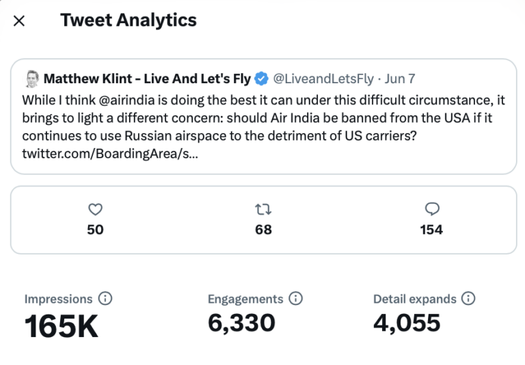Image resolution: width=525 pixels, height=365 pixels.
Task: Click the 154 replies count
Action: (431, 230)
